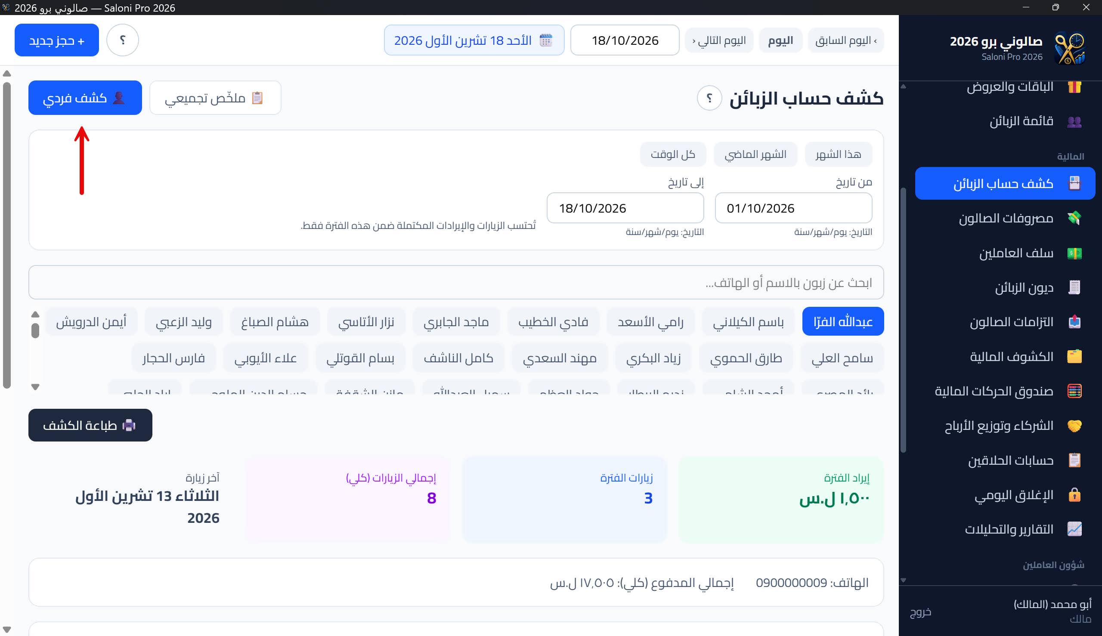1102x636 pixels.
Task: Filter by كل الوقت
Action: pyautogui.click(x=673, y=154)
